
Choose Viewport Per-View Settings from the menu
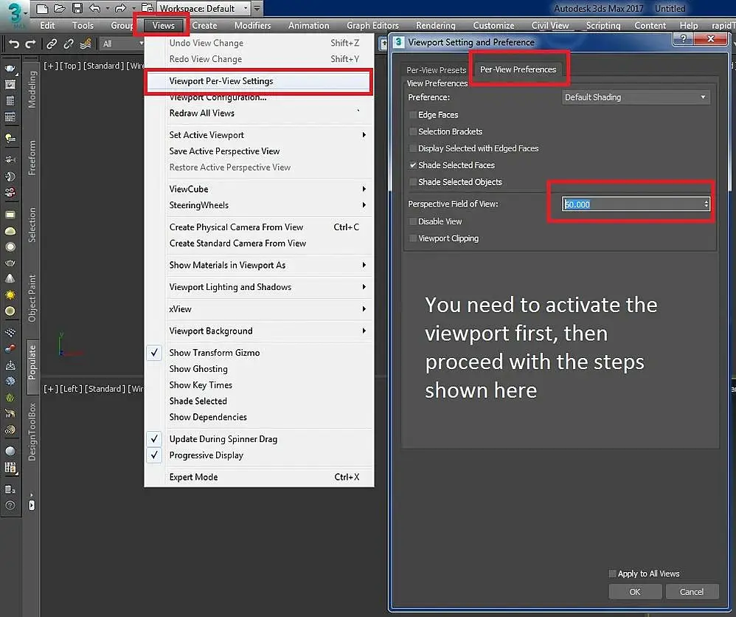259,81
